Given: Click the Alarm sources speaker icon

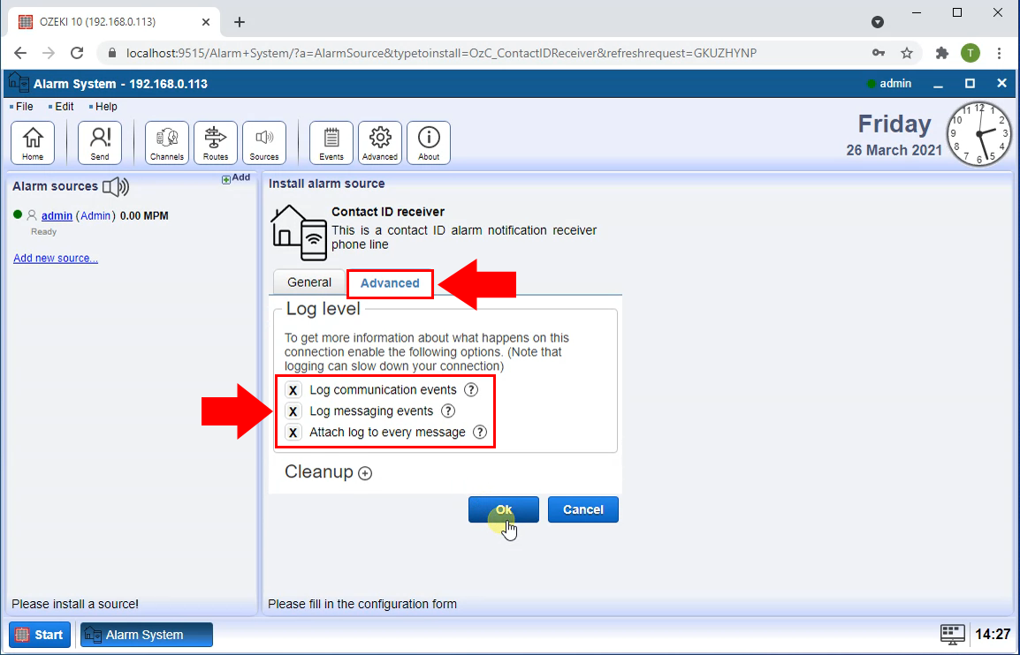Looking at the screenshot, I should [x=116, y=187].
